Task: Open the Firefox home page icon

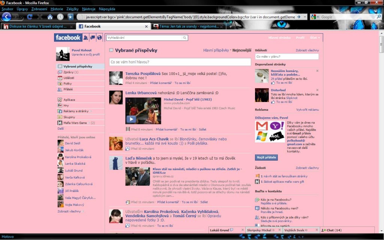Action: pyautogui.click(x=50, y=17)
